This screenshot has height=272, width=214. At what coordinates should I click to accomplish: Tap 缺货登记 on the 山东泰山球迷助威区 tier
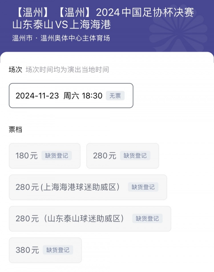[147, 218]
